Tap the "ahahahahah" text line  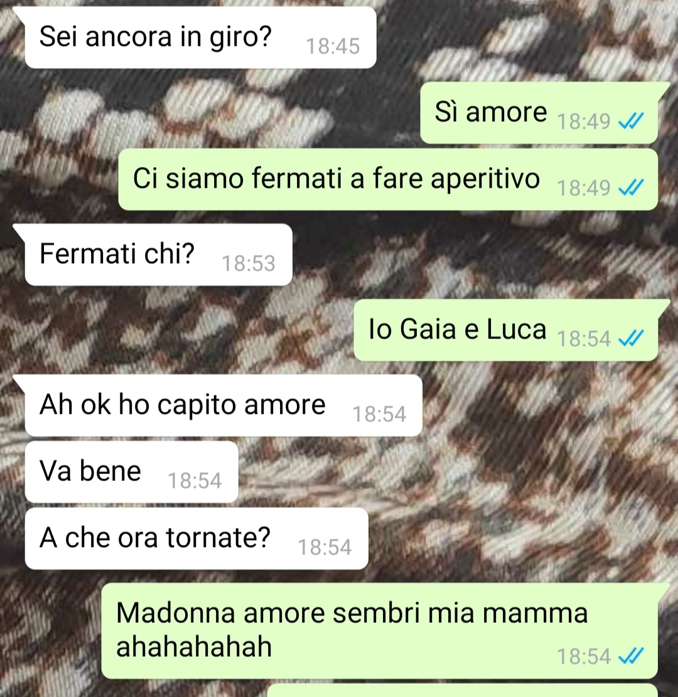(x=194, y=647)
